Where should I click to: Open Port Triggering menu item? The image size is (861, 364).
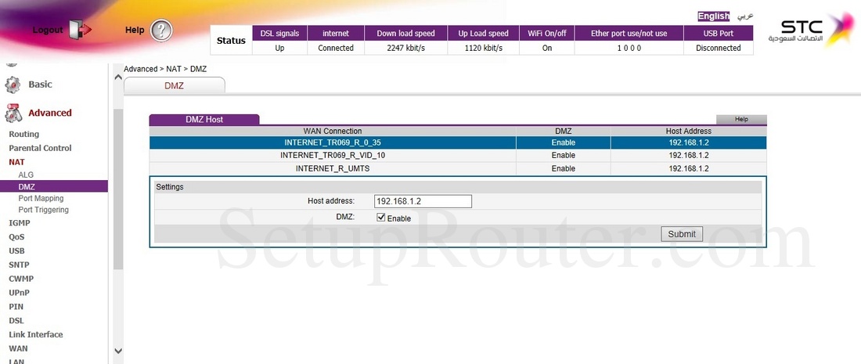coord(43,210)
